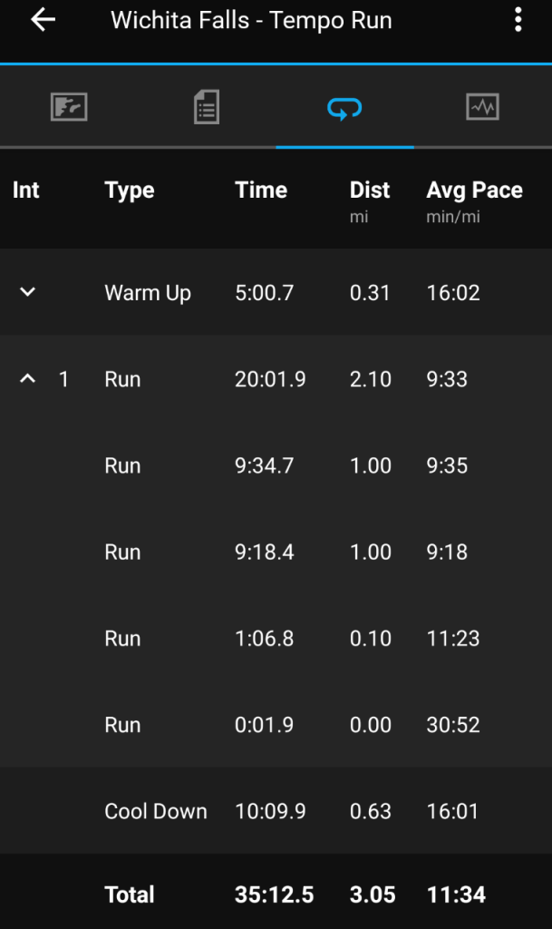This screenshot has height=929, width=552.
Task: Tap the 1:06.8 Run lap row
Action: pos(264,639)
